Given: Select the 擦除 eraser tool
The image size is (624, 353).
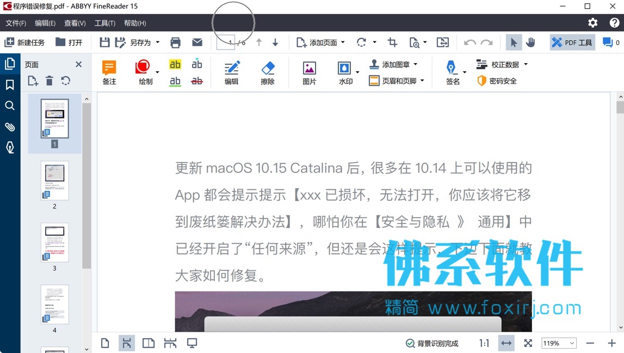Looking at the screenshot, I should click(268, 72).
